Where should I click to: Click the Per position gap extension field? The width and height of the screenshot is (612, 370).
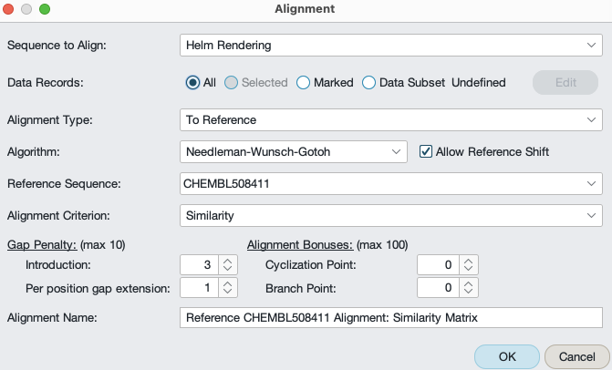[199, 288]
